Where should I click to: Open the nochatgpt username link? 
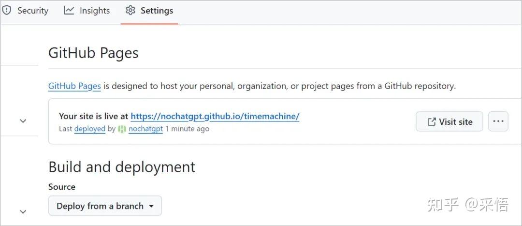point(145,129)
